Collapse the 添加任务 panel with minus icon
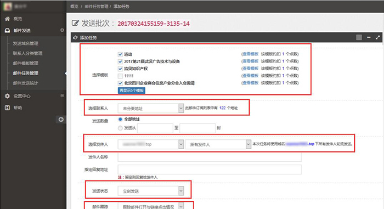Viewport: 384px width, 209px height. point(369,37)
